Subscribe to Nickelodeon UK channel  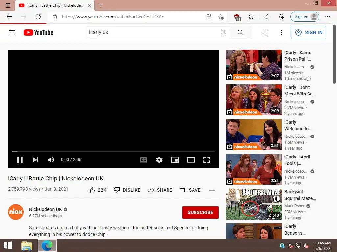tap(200, 212)
